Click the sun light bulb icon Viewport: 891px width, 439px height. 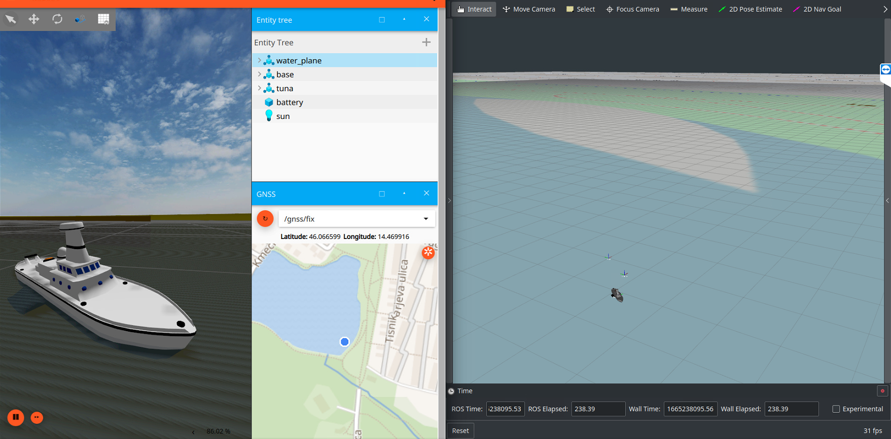[269, 116]
